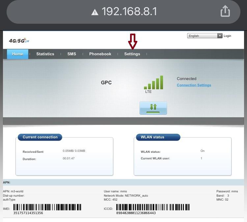Viewport: 247px width, 222px height.
Task: Click the MCC: 452 text
Action: [x=111, y=200]
